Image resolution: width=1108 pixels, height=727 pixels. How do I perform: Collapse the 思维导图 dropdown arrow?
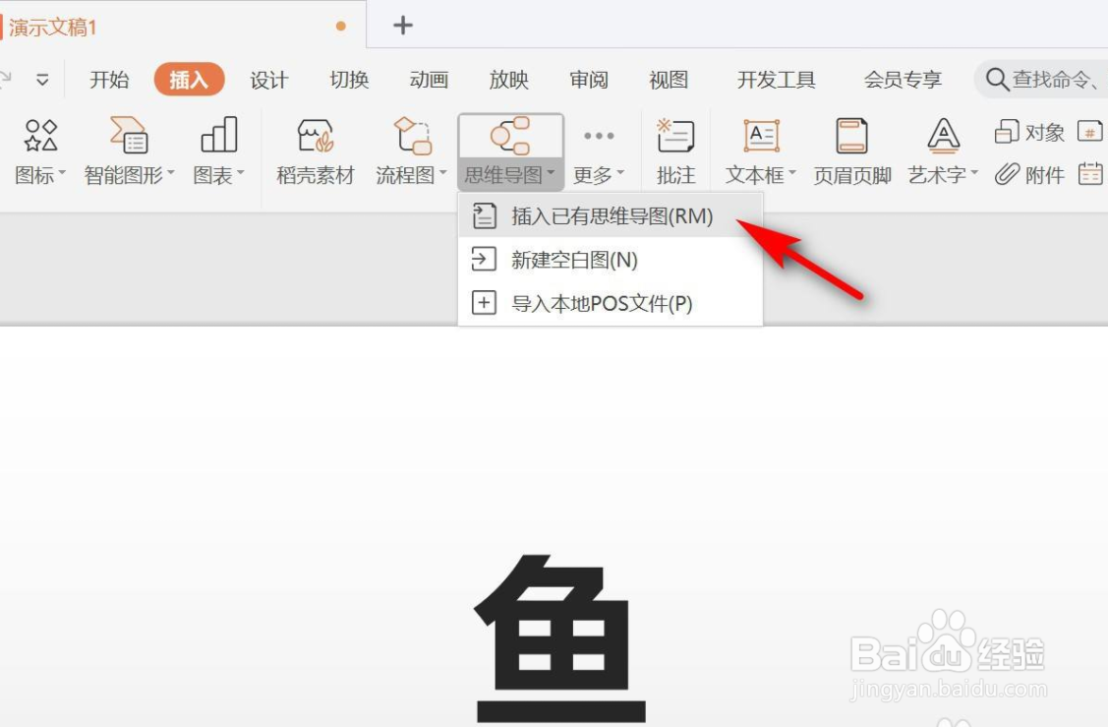(x=552, y=172)
